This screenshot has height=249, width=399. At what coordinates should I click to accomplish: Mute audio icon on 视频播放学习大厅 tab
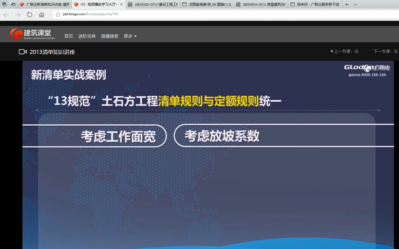point(83,4)
